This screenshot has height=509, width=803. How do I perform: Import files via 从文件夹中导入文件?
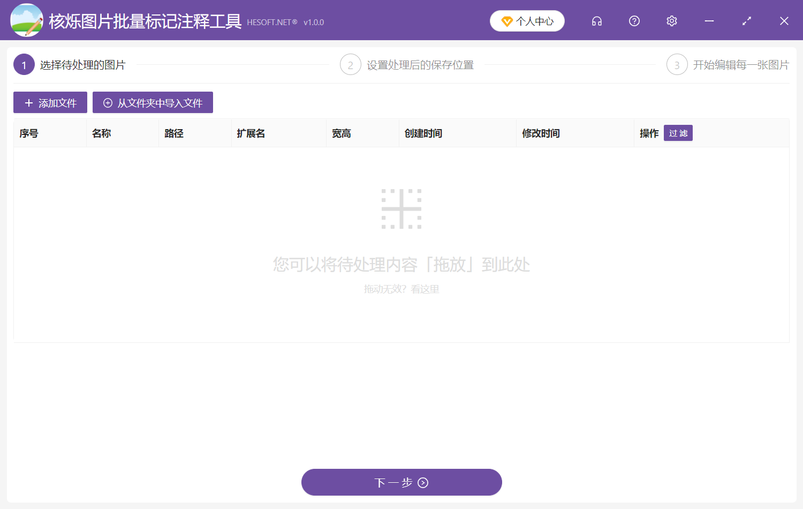(153, 102)
